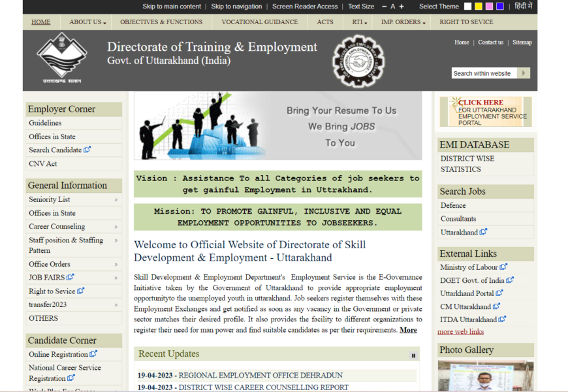Pause the Recent Updates ticker
568x392 pixels.
click(413, 355)
